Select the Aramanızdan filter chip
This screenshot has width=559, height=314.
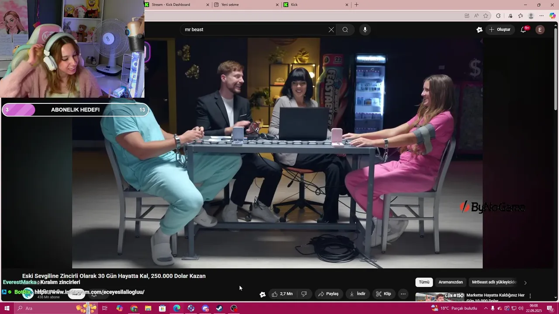coord(451,282)
